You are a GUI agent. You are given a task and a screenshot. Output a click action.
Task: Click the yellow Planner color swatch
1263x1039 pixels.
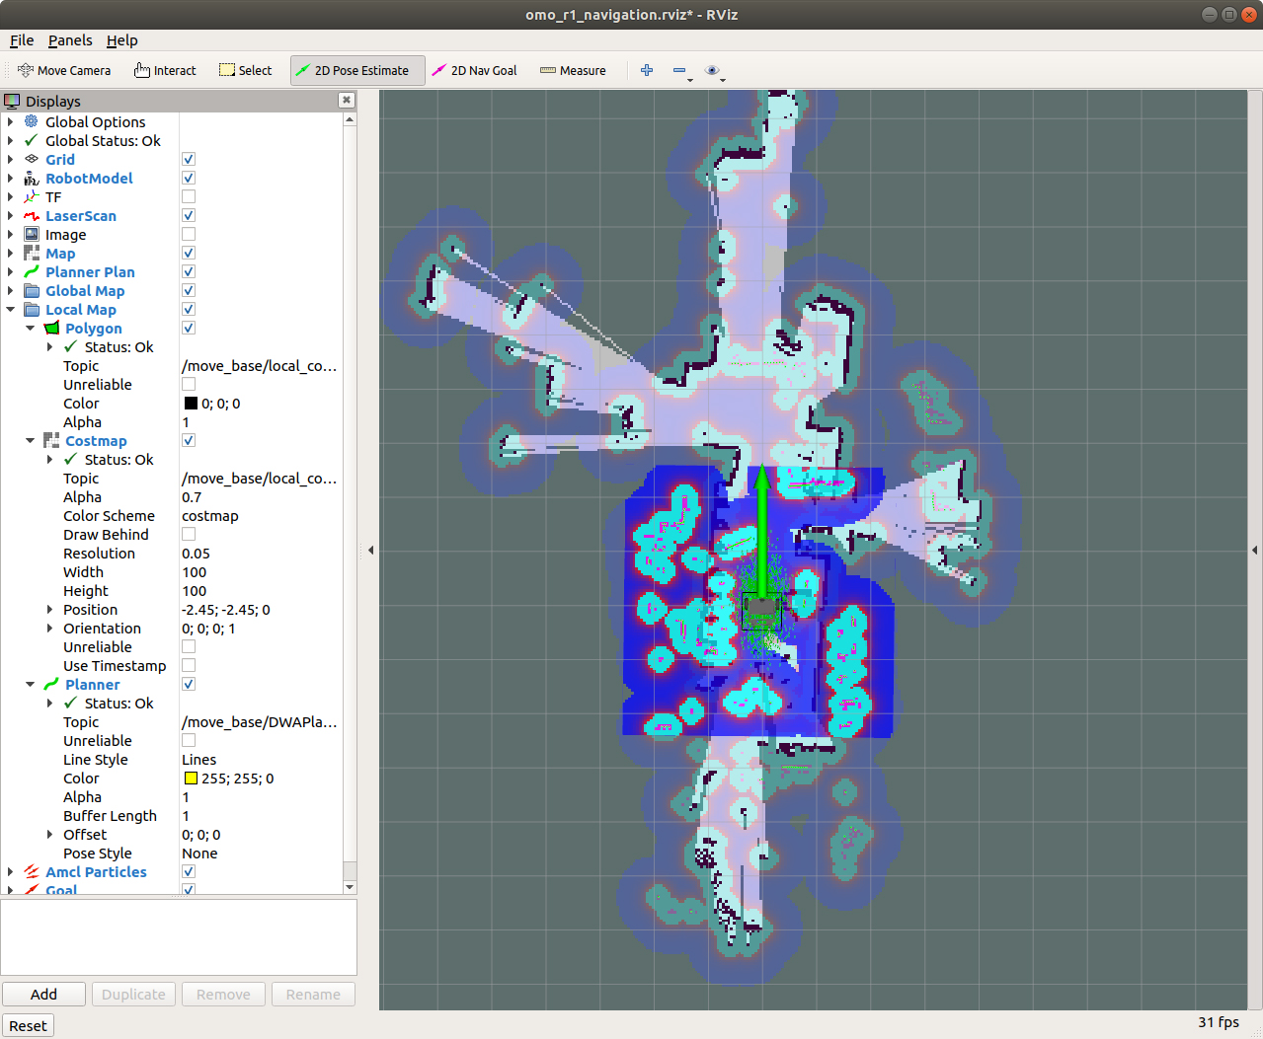192,779
